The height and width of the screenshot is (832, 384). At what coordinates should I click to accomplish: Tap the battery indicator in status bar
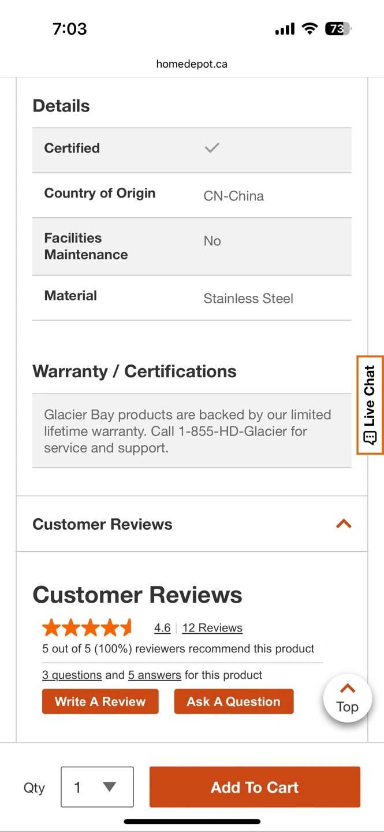click(x=338, y=28)
